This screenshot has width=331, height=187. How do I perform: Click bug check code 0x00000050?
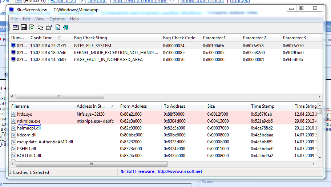tap(174, 60)
